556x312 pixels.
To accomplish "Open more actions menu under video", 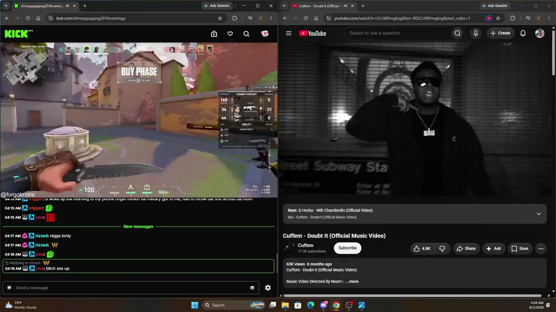I will click(x=541, y=248).
